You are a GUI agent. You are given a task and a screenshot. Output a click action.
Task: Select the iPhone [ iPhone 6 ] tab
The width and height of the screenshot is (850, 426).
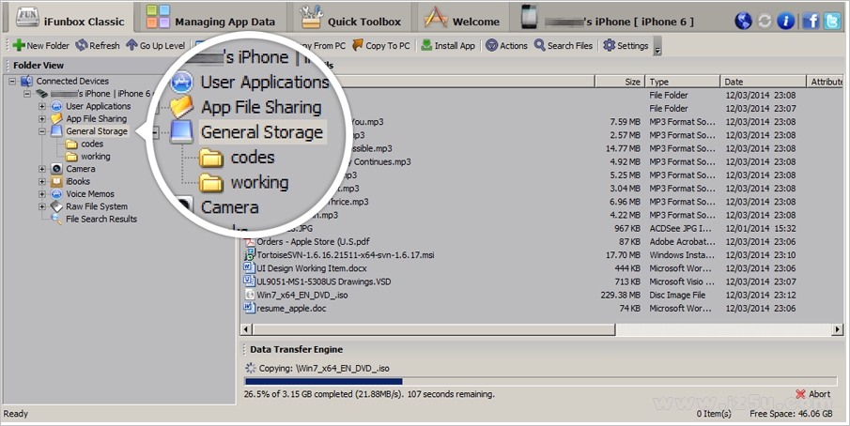(607, 17)
